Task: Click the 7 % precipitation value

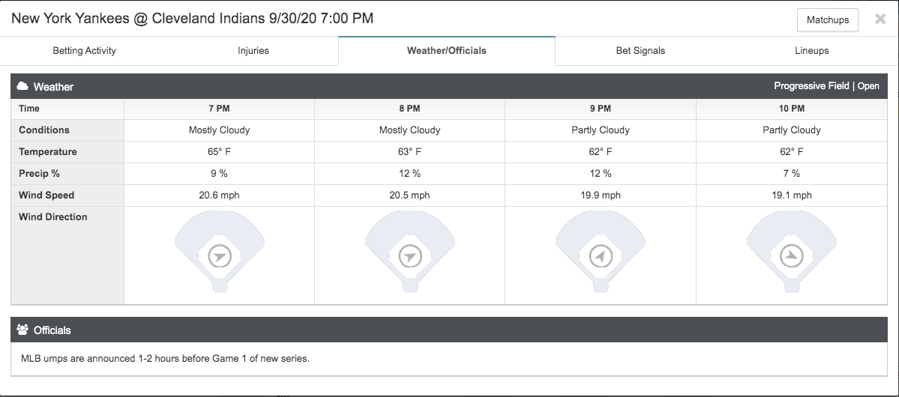Action: click(x=792, y=174)
